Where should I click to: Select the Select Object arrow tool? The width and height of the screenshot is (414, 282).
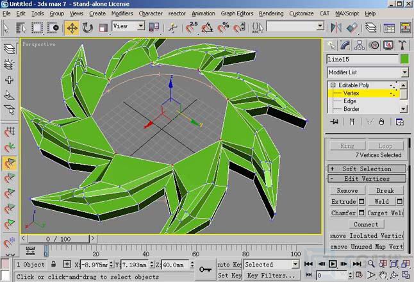coord(6,28)
